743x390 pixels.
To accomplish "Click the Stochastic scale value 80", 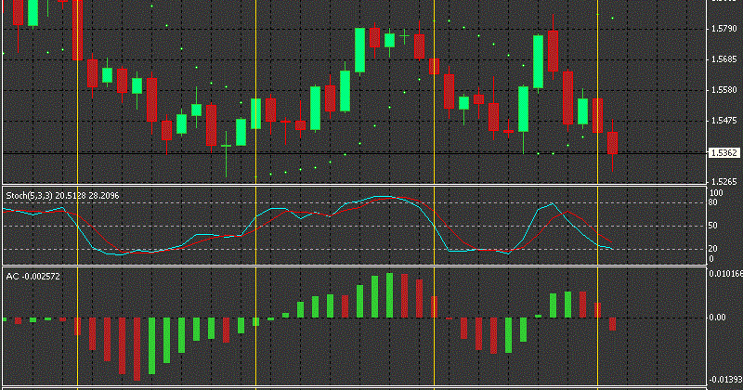I will [x=712, y=202].
